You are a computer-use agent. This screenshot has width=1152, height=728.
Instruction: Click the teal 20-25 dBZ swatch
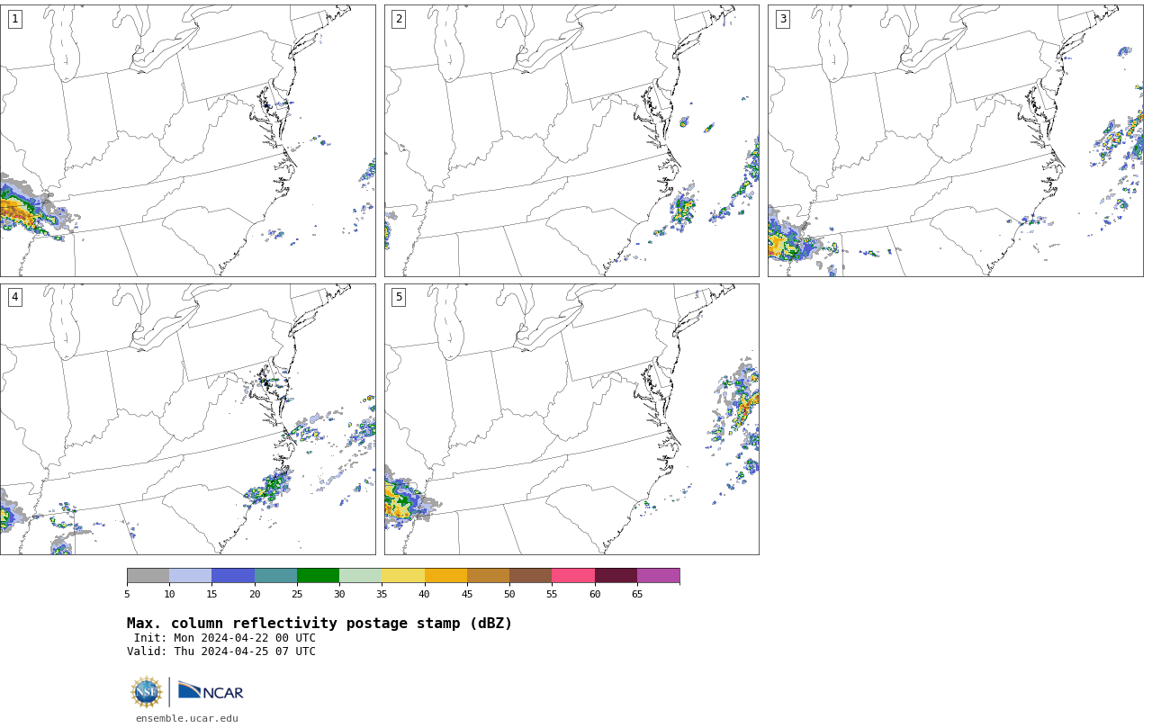[275, 576]
